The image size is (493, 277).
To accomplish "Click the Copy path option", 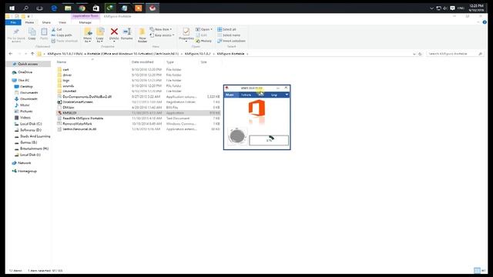I will pyautogui.click(x=62, y=35).
